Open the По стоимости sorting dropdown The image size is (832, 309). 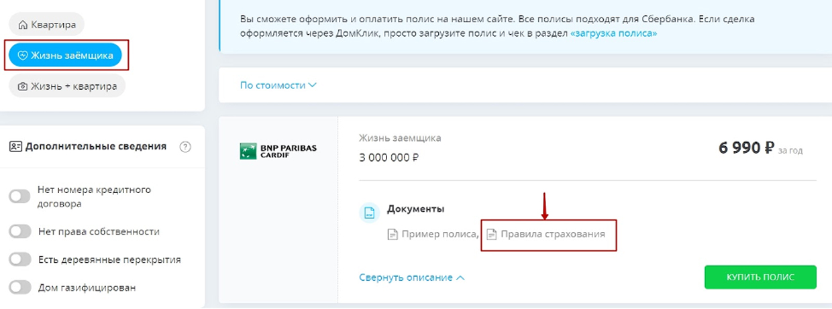tap(278, 86)
